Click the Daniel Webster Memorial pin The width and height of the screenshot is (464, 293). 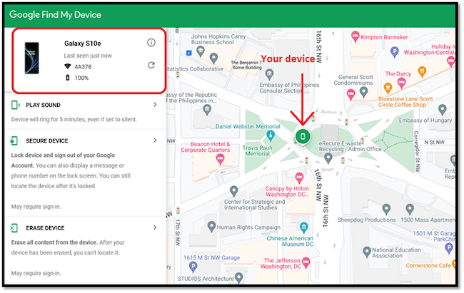[x=270, y=135]
